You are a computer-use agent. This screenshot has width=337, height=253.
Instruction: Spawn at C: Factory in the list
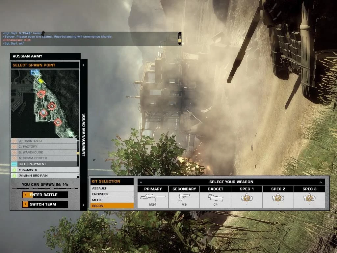44,147
